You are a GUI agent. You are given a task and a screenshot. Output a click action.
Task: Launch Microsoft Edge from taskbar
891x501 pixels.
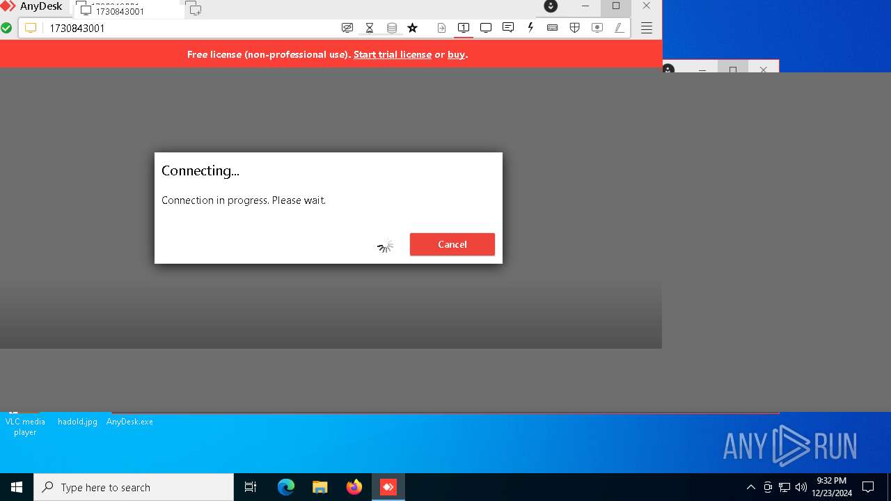coord(286,487)
